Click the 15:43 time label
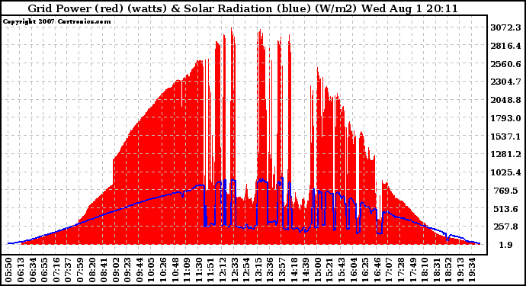 342,270
